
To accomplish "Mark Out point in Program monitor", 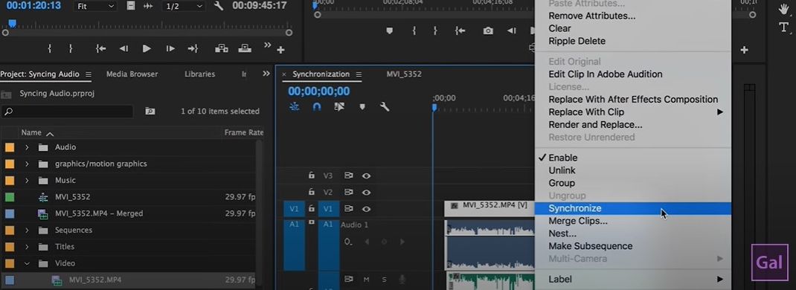I will [x=435, y=31].
